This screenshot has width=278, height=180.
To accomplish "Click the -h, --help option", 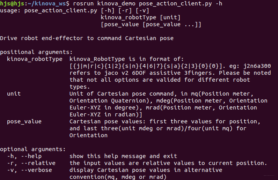I will pos(24,156).
